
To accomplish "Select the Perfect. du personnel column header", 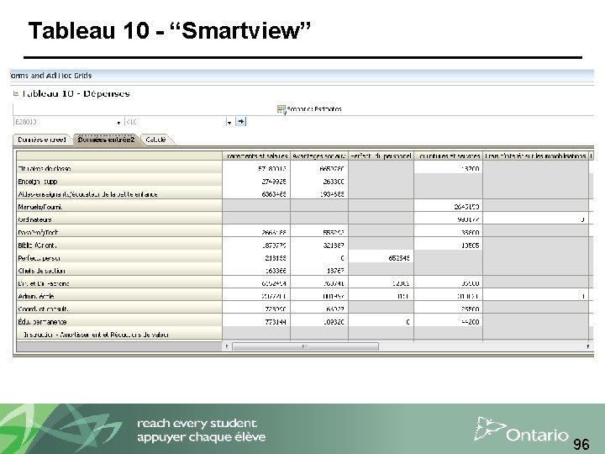I will (381, 156).
